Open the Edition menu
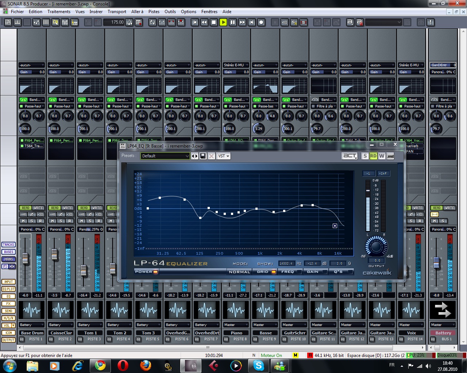467x373 pixels. [35, 12]
